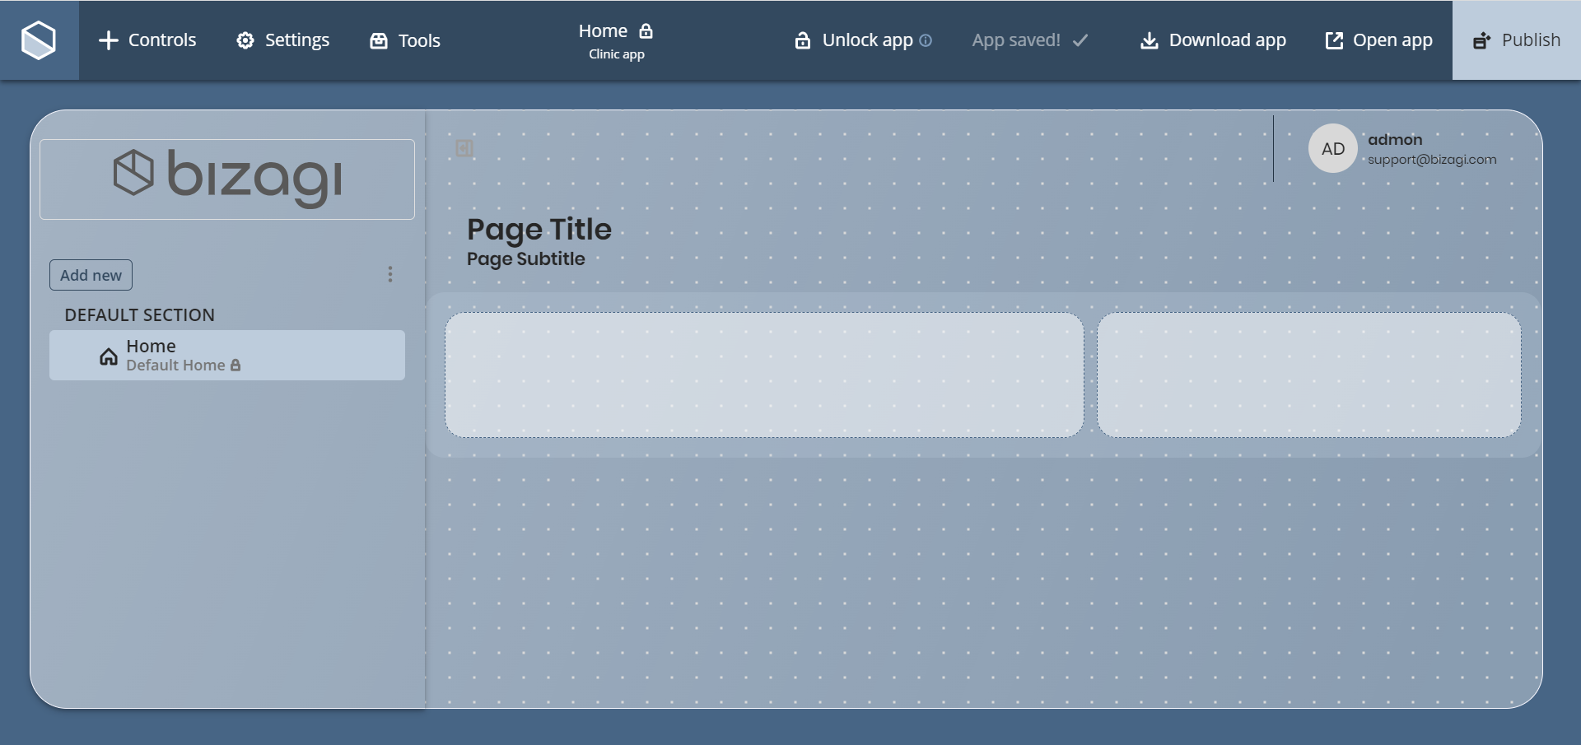Click the App saved! status text
This screenshot has height=745, width=1581.
coord(1016,40)
